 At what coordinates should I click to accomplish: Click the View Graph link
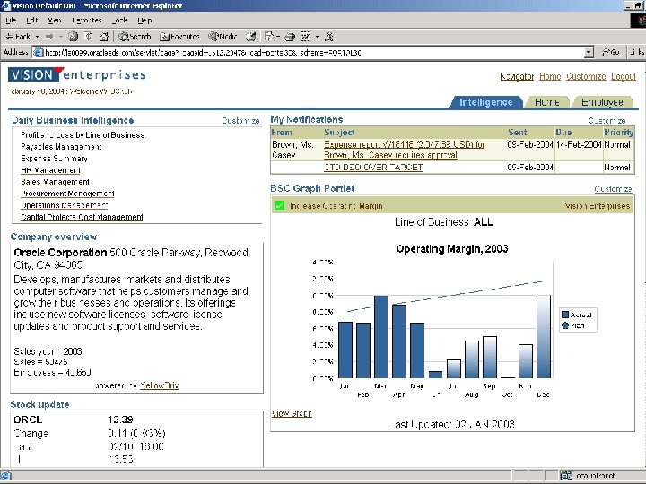point(292,413)
